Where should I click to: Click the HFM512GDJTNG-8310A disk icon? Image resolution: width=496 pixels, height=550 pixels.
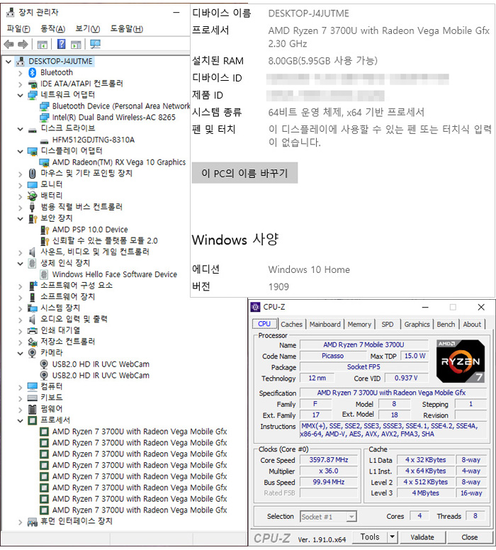coord(44,141)
